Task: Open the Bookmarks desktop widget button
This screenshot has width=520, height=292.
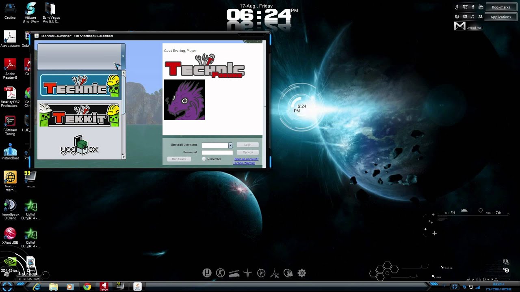Action: [x=501, y=7]
